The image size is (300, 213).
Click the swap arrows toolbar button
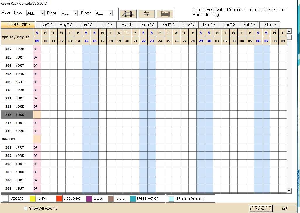point(146,14)
